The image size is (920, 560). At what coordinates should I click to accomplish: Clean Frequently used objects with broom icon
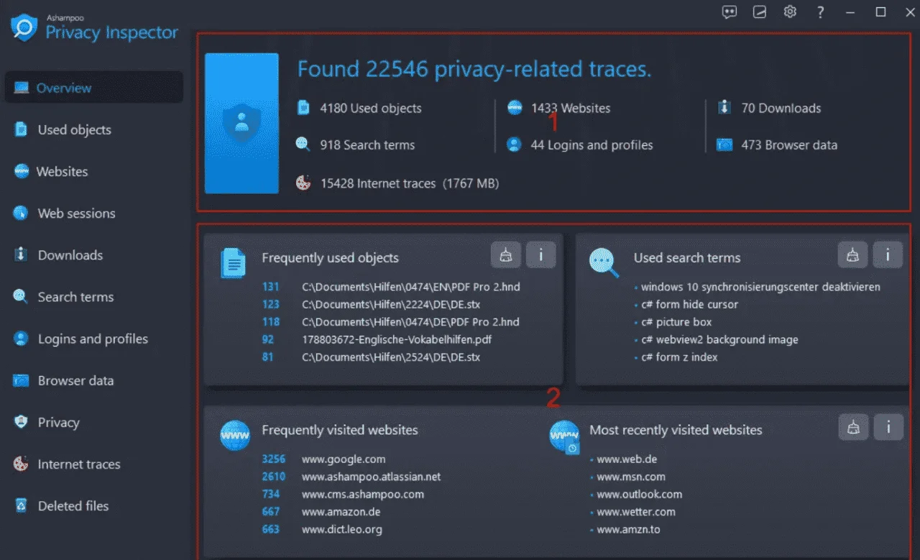506,254
